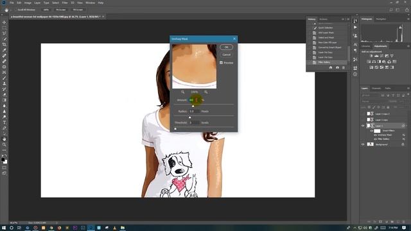
Task: Switch to the Channels tab
Action: pyautogui.click(x=376, y=89)
